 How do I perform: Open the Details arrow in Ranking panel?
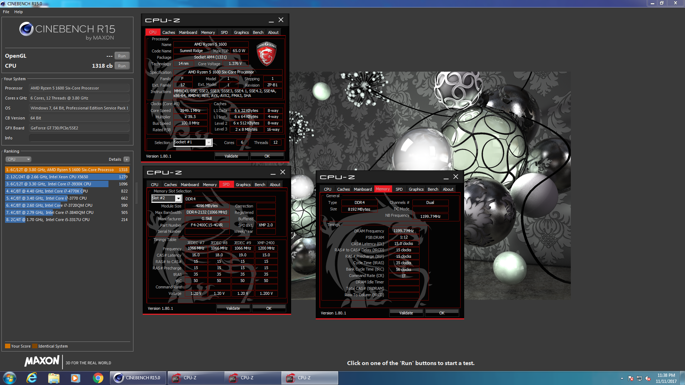click(x=127, y=159)
